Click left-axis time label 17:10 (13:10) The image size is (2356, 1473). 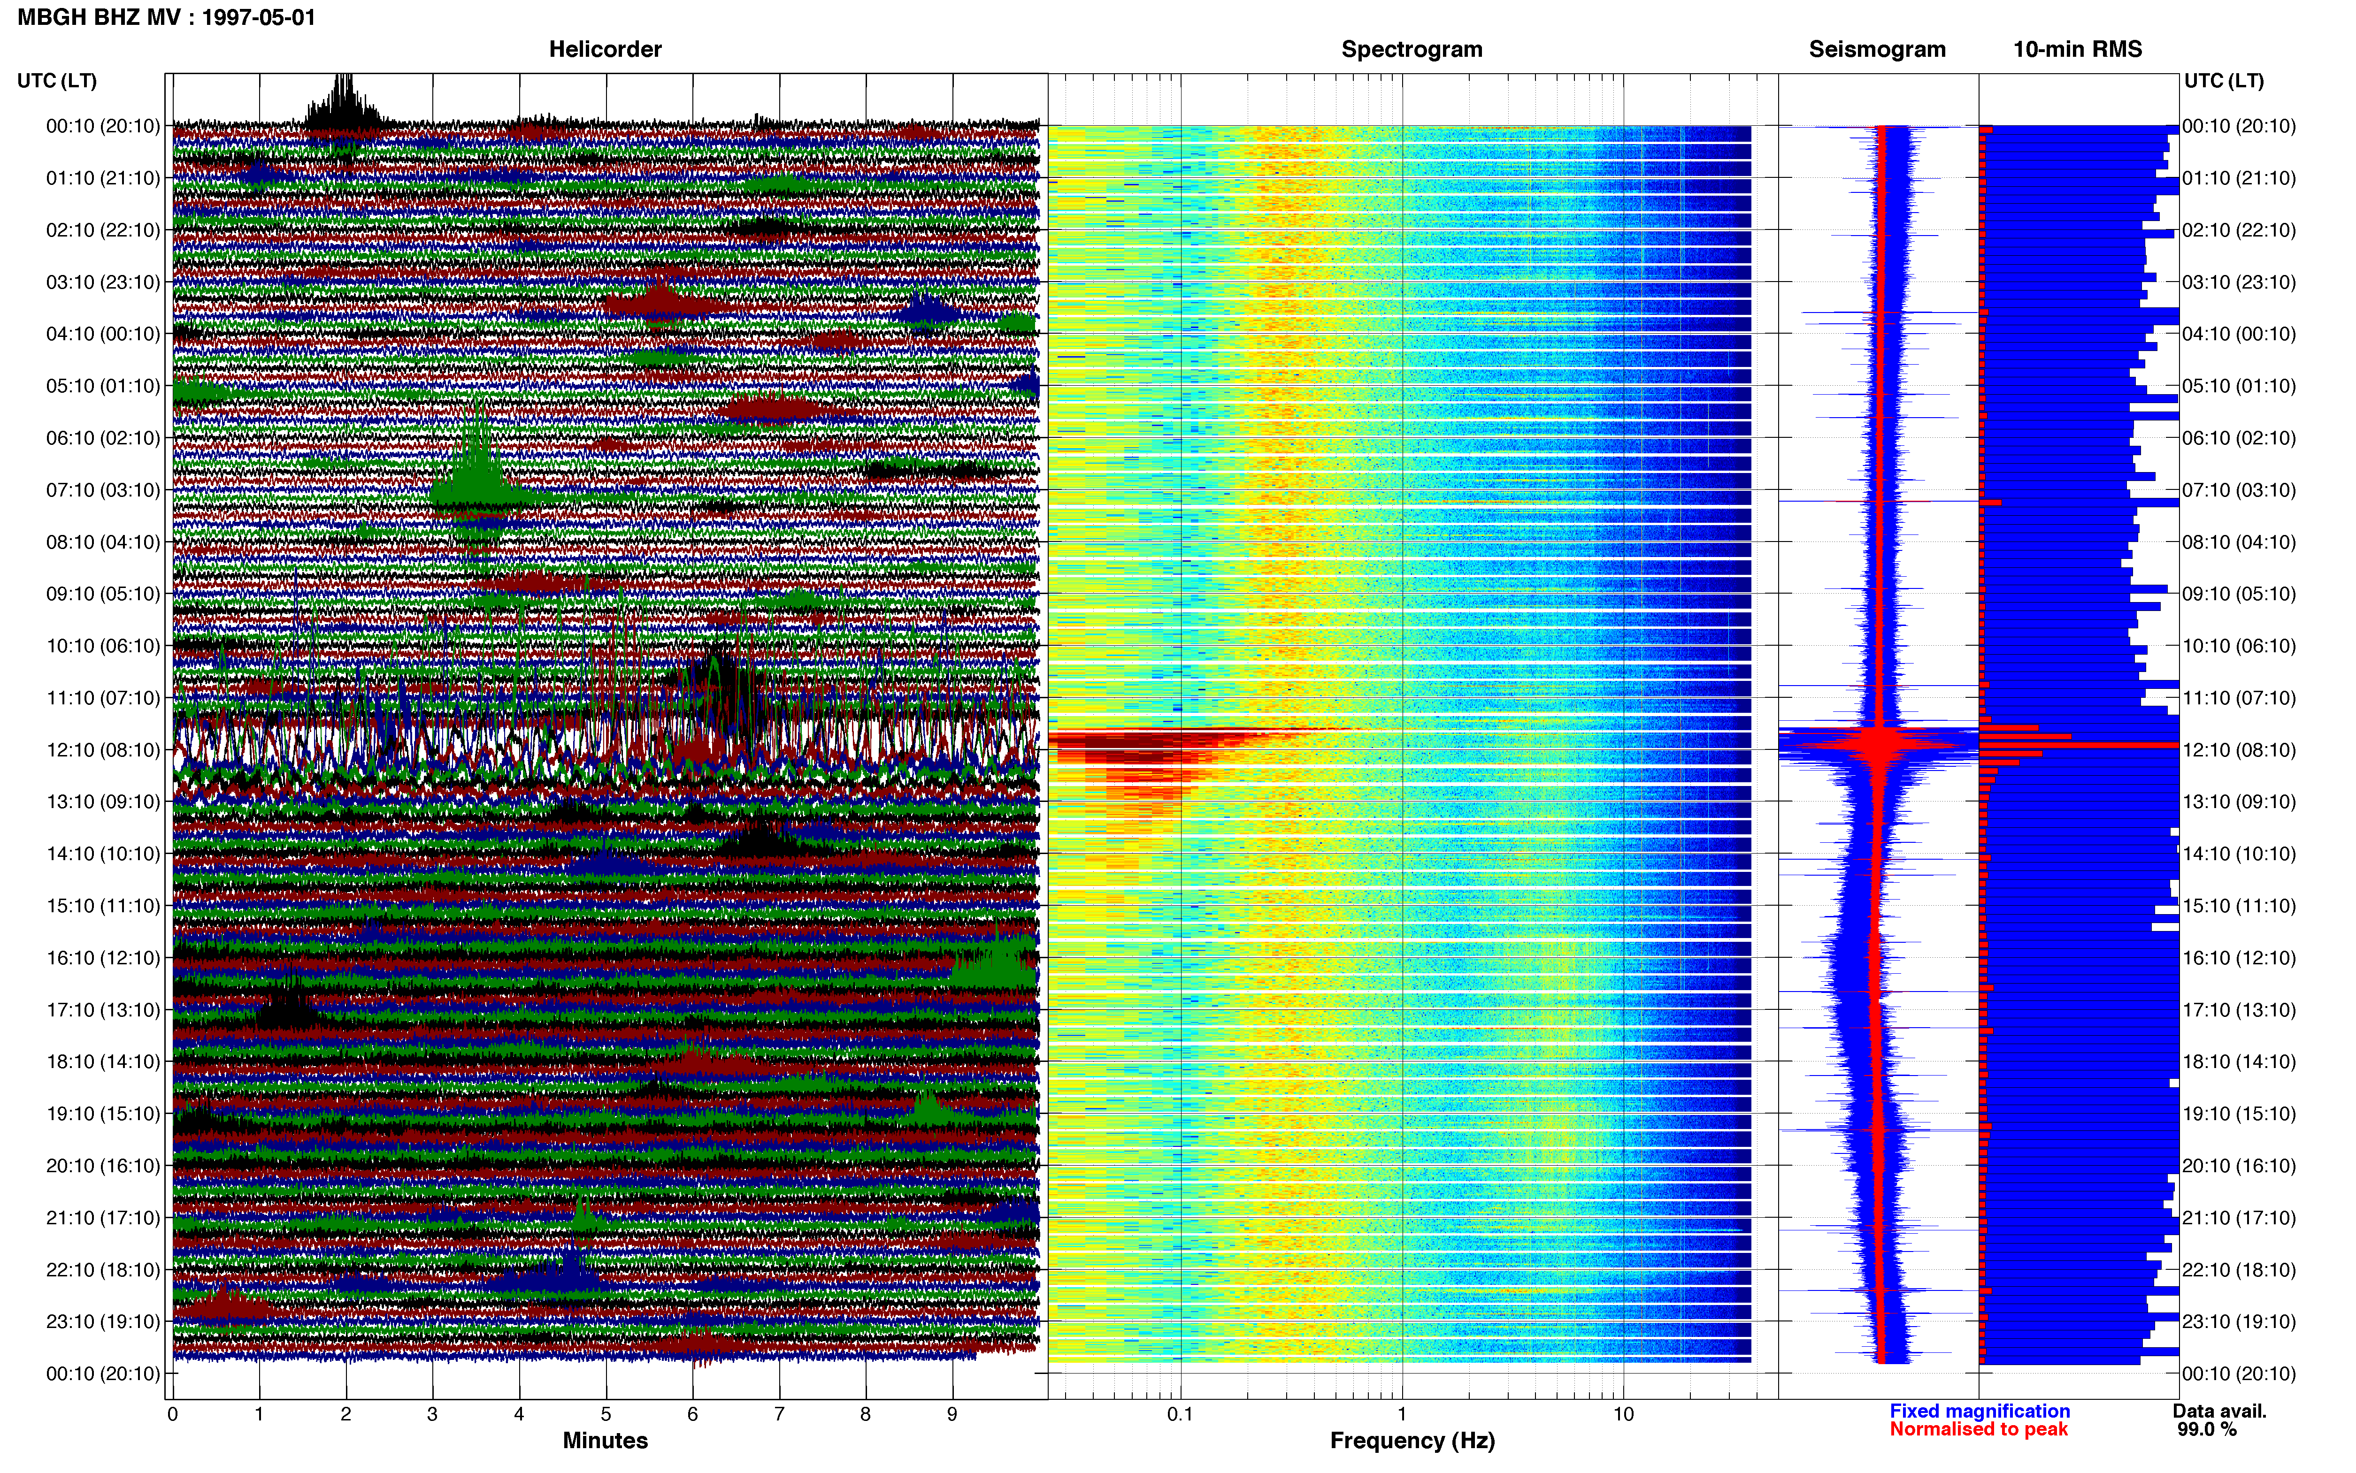(103, 1010)
